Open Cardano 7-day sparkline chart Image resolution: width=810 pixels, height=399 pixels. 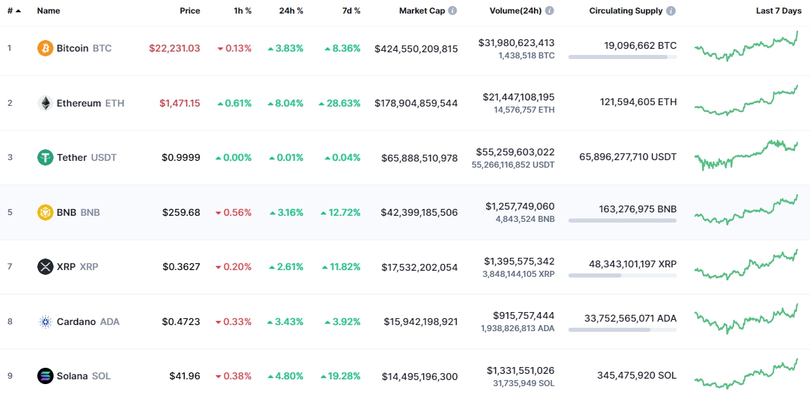746,319
